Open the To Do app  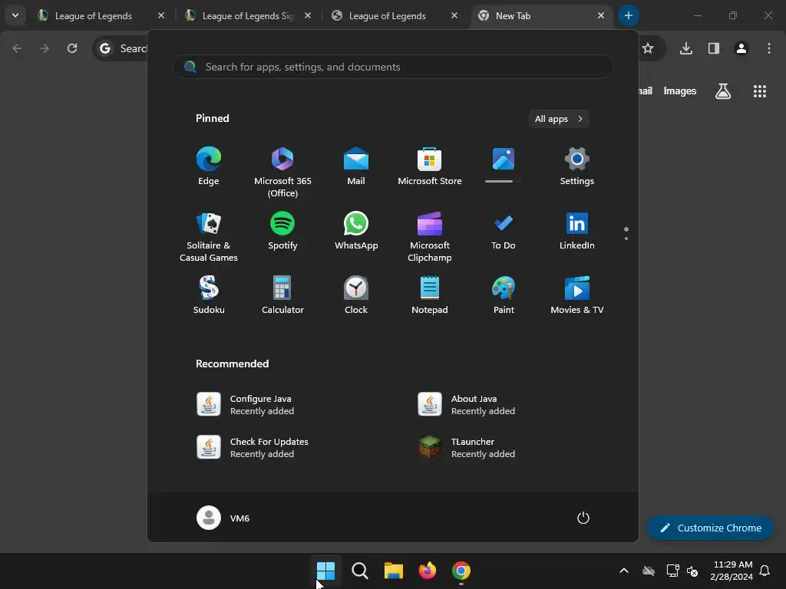(504, 232)
